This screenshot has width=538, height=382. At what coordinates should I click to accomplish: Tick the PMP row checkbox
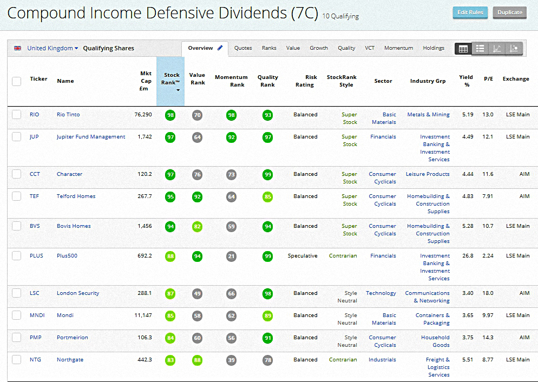coord(16,338)
